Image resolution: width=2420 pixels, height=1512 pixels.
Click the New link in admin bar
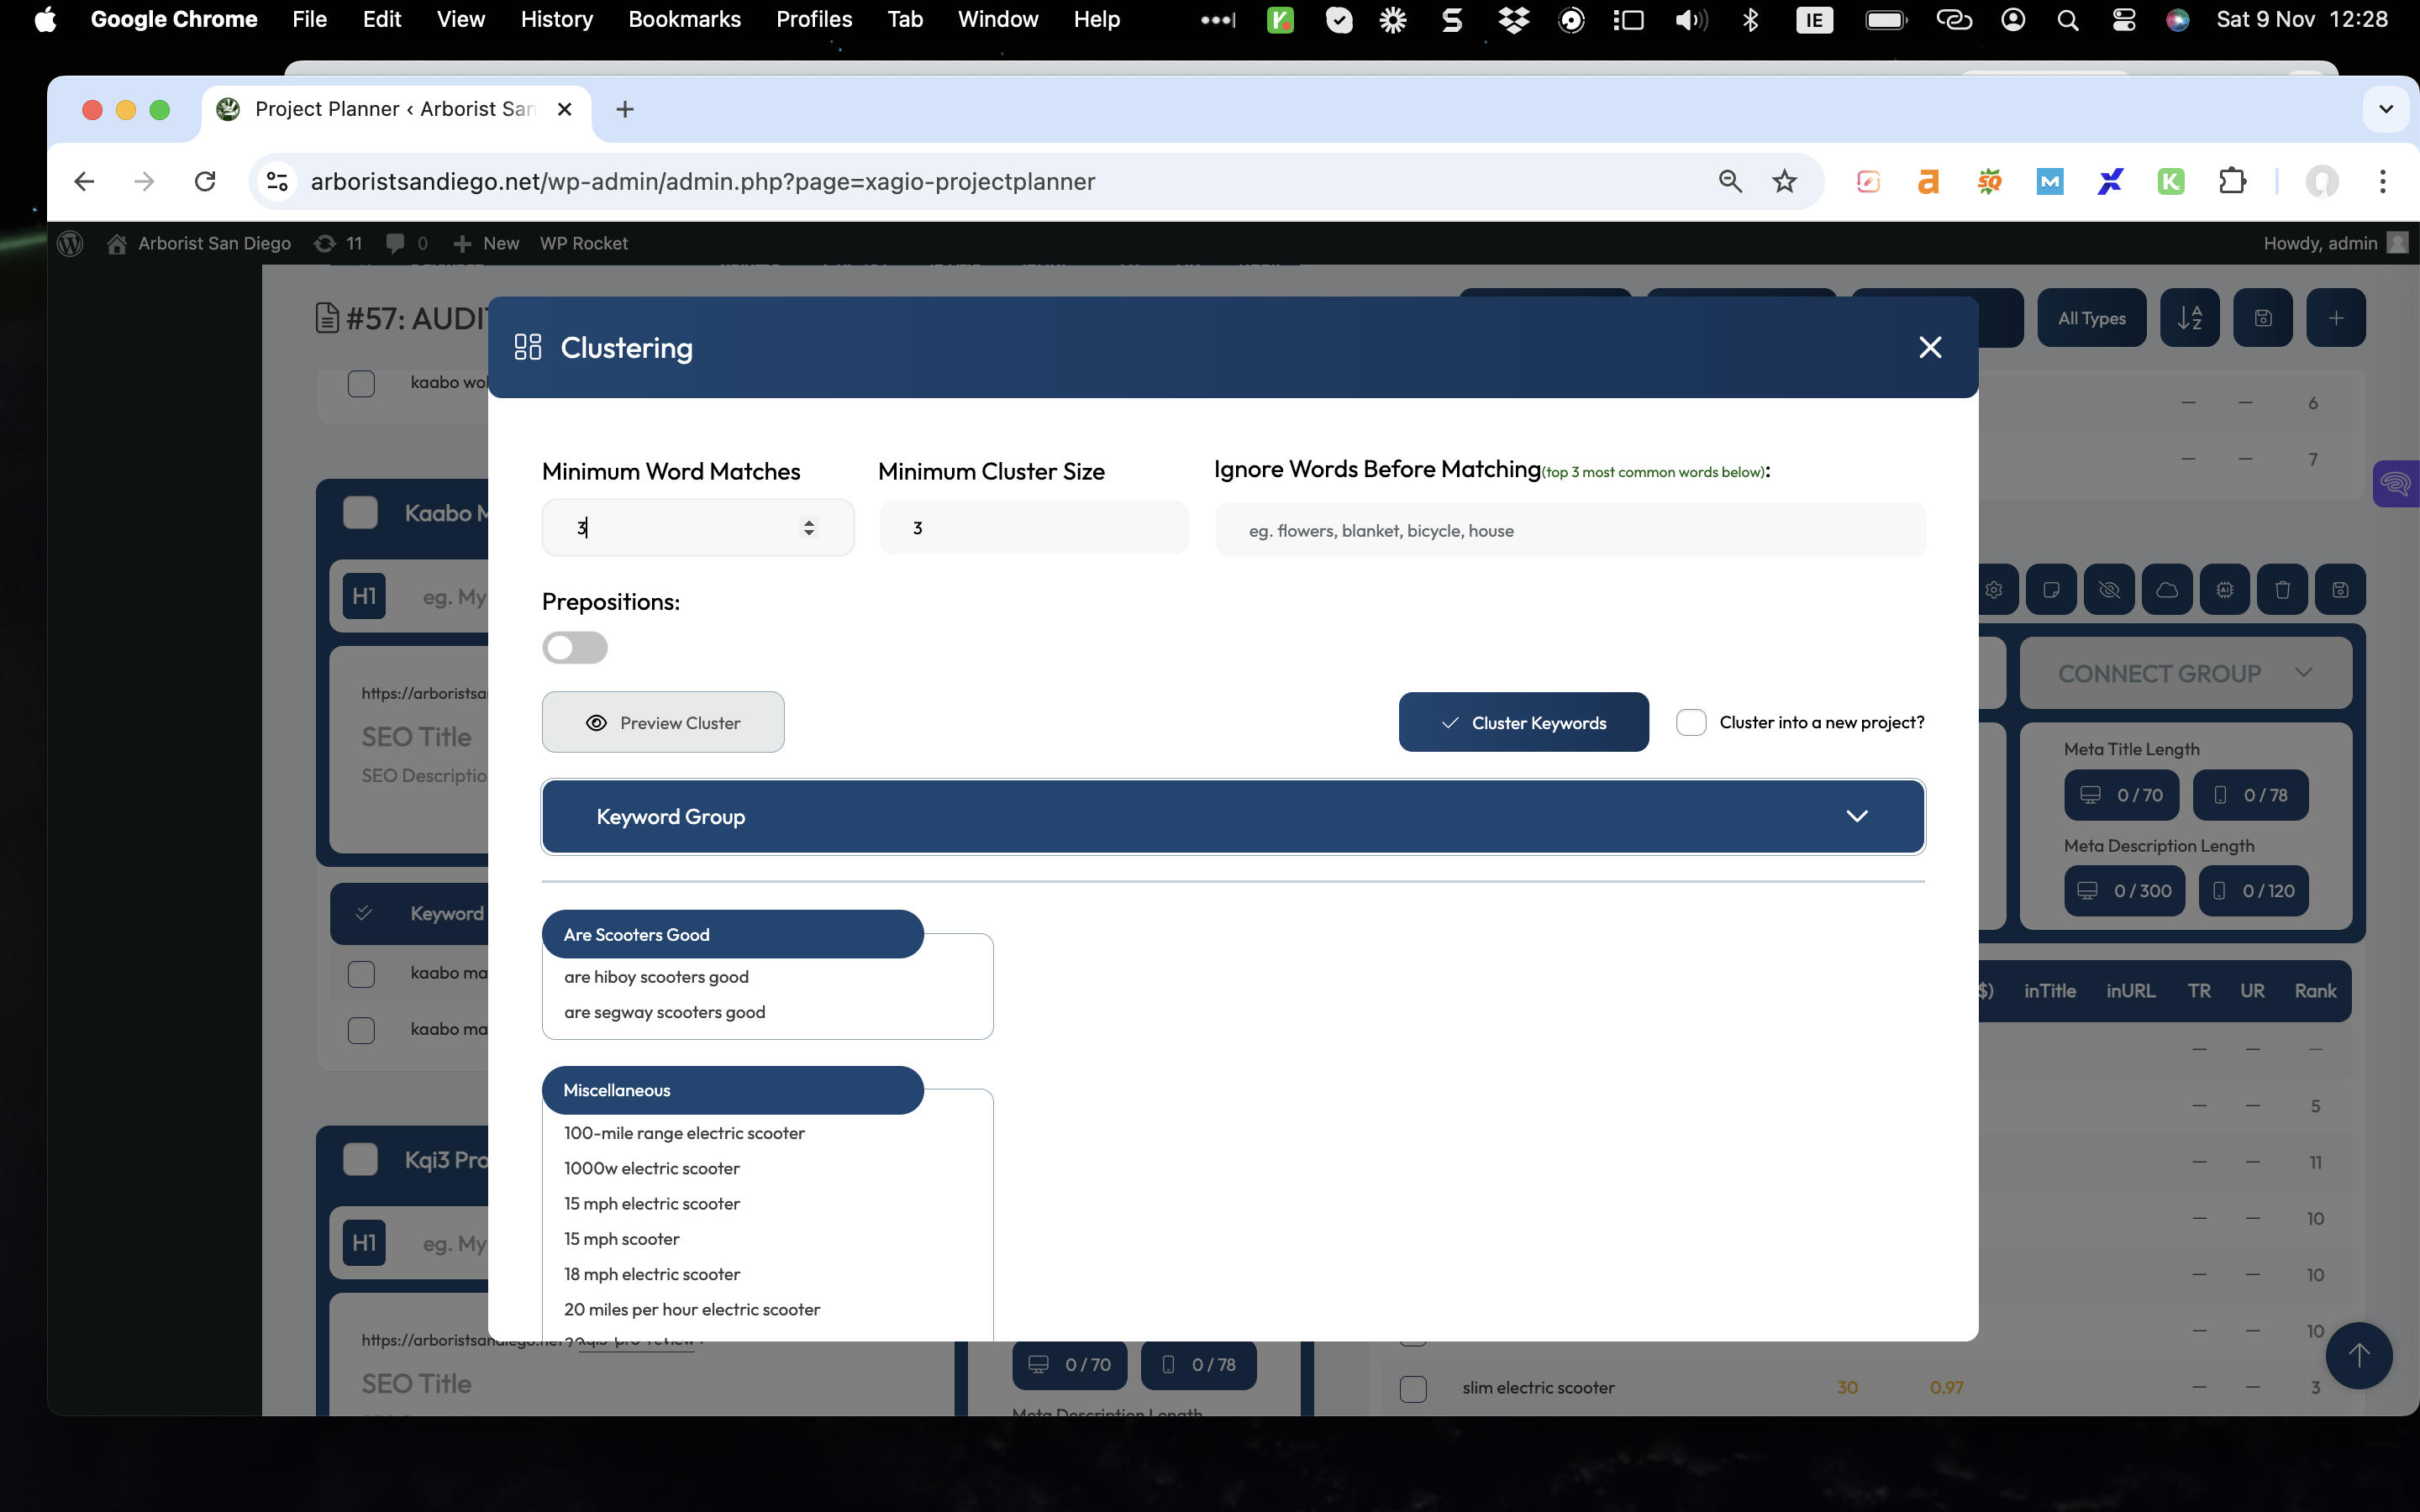pos(487,243)
